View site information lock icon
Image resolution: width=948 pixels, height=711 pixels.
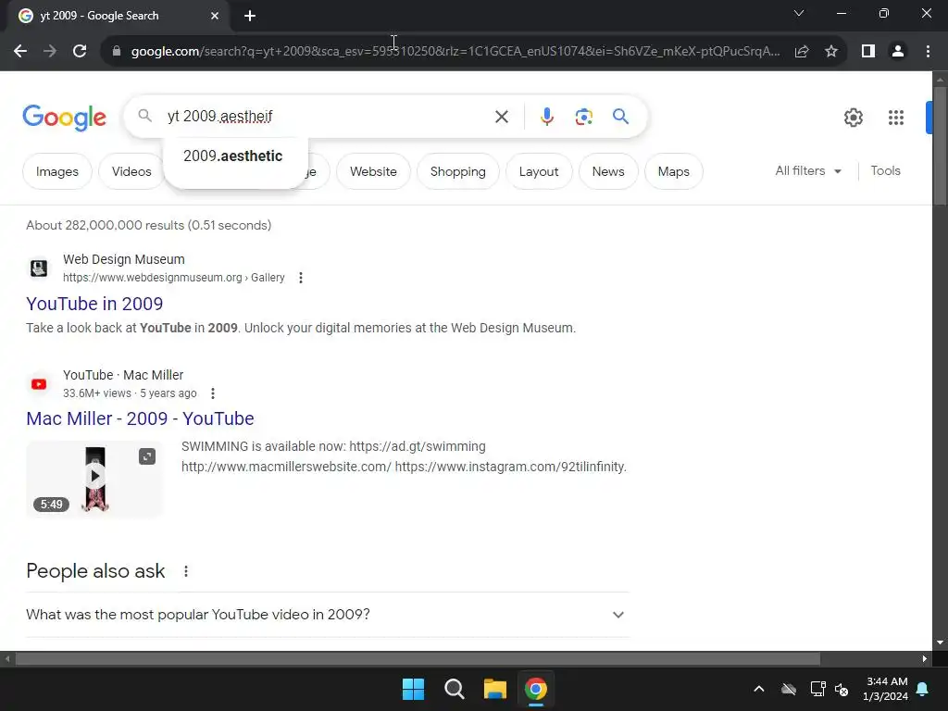(116, 52)
